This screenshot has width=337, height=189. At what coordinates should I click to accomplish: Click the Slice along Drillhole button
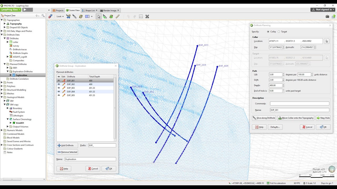(264, 118)
